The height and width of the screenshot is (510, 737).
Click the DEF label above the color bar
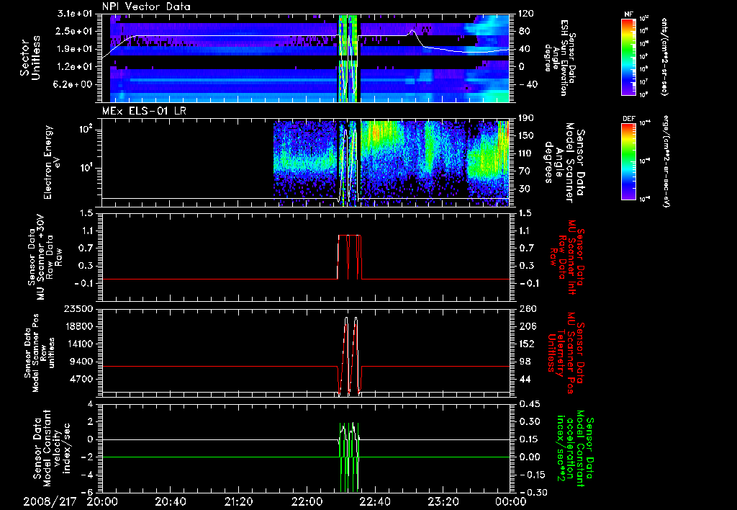click(628, 119)
